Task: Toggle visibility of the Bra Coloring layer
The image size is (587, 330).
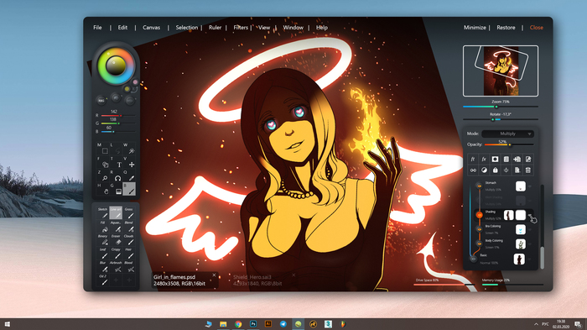Action: (479, 229)
